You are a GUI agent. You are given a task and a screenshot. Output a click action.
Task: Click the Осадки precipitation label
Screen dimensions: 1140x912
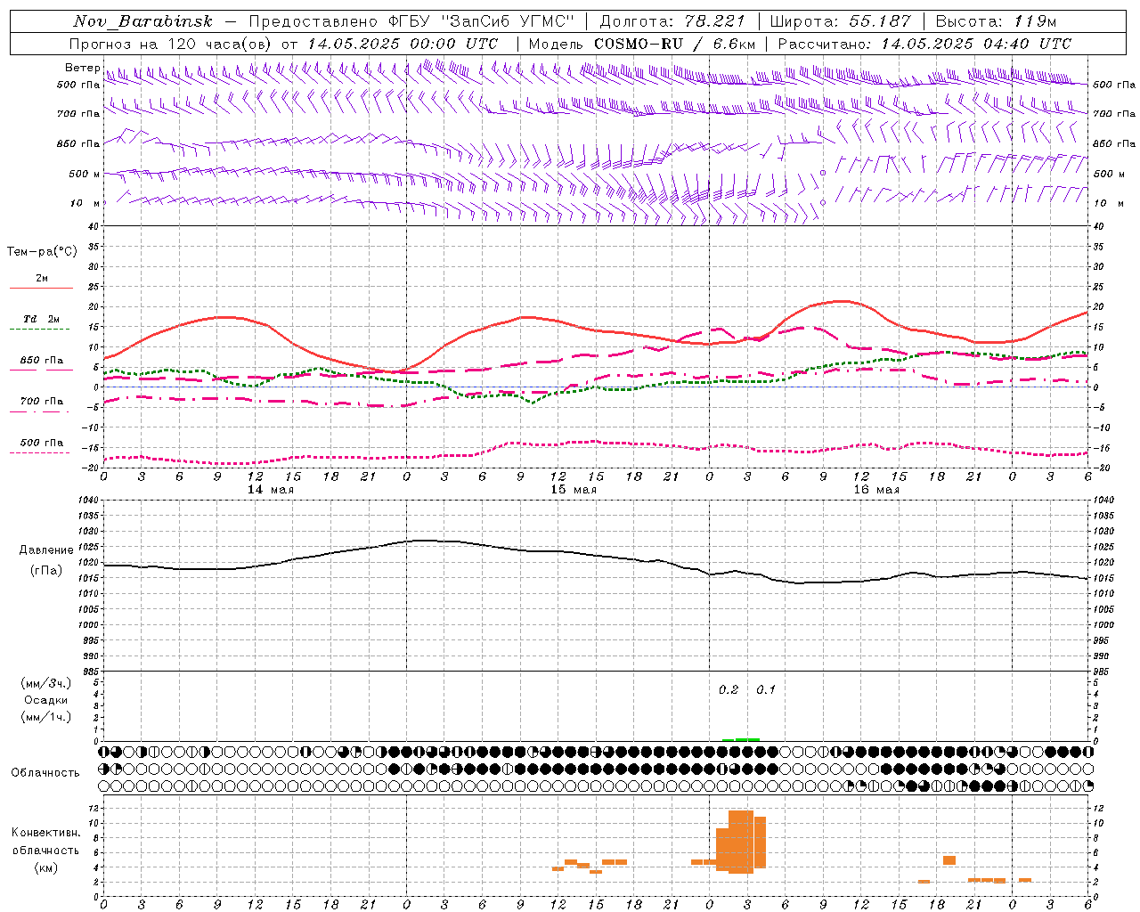[46, 700]
